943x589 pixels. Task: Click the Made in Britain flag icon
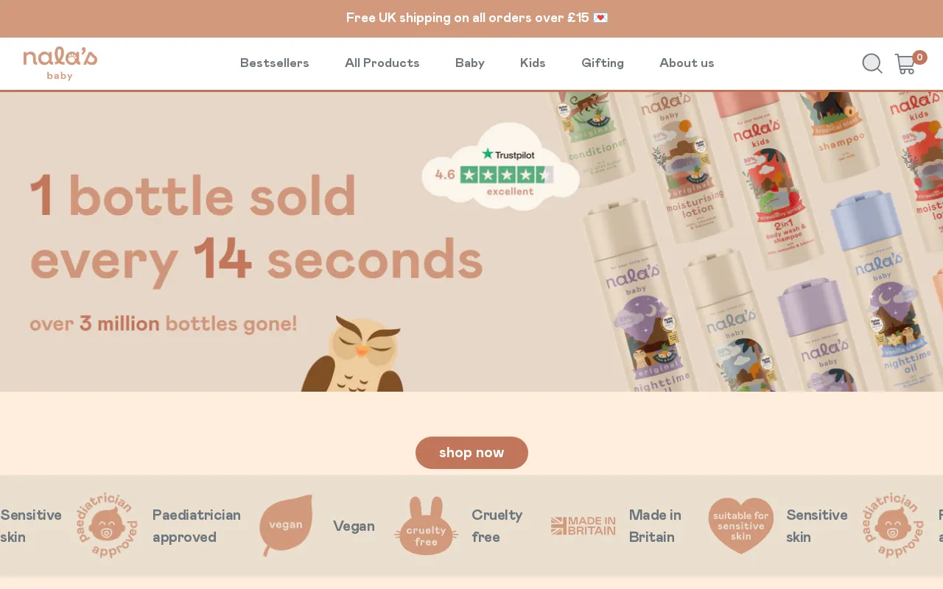pos(583,526)
